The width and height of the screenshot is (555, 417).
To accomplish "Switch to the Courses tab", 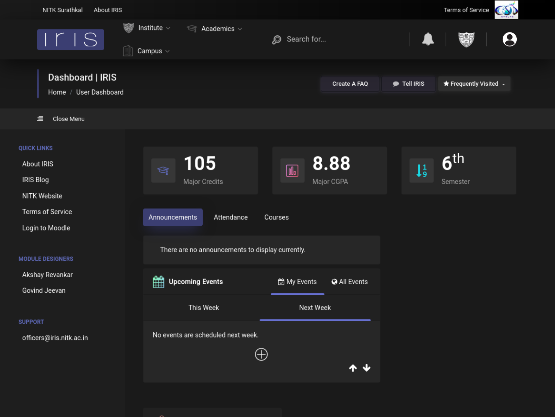I will click(276, 217).
